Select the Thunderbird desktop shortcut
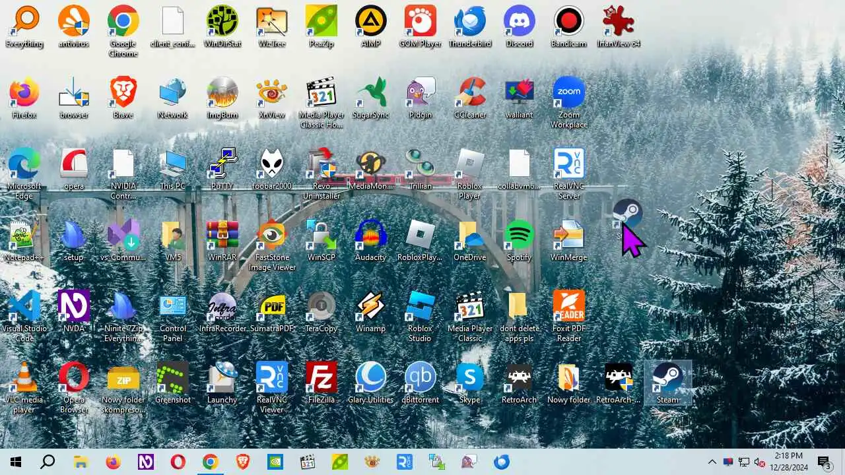845x475 pixels. point(470,26)
